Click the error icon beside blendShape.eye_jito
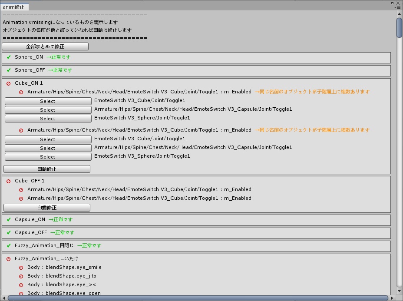This screenshot has width=403, height=301. point(20,276)
